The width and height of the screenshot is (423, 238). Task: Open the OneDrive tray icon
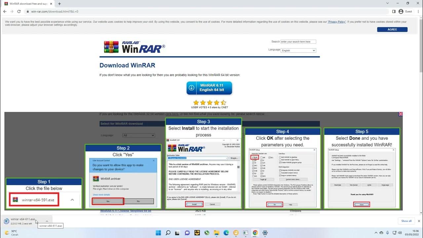point(382,233)
